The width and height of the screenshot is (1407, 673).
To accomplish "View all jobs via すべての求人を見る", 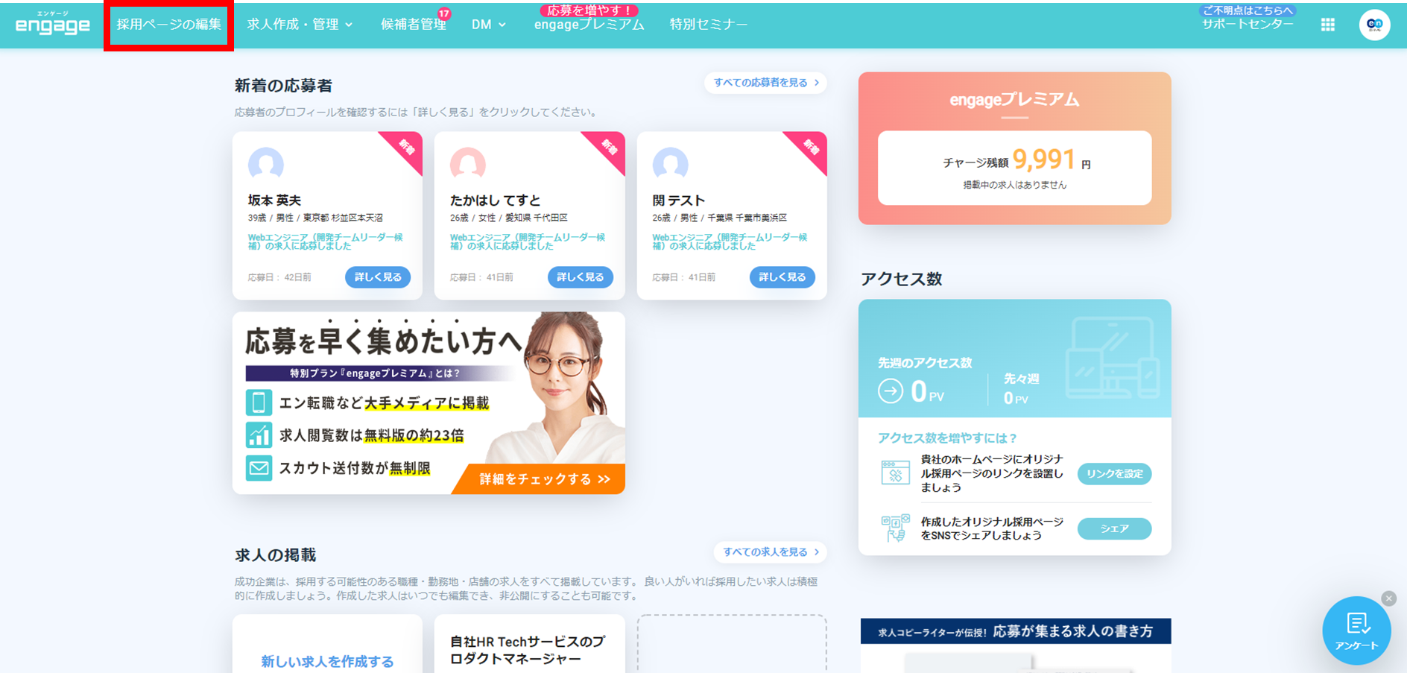I will click(771, 552).
